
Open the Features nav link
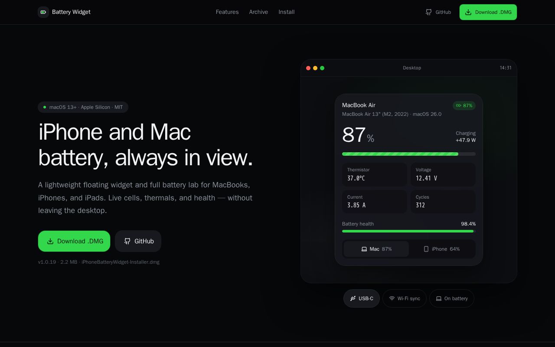[227, 12]
